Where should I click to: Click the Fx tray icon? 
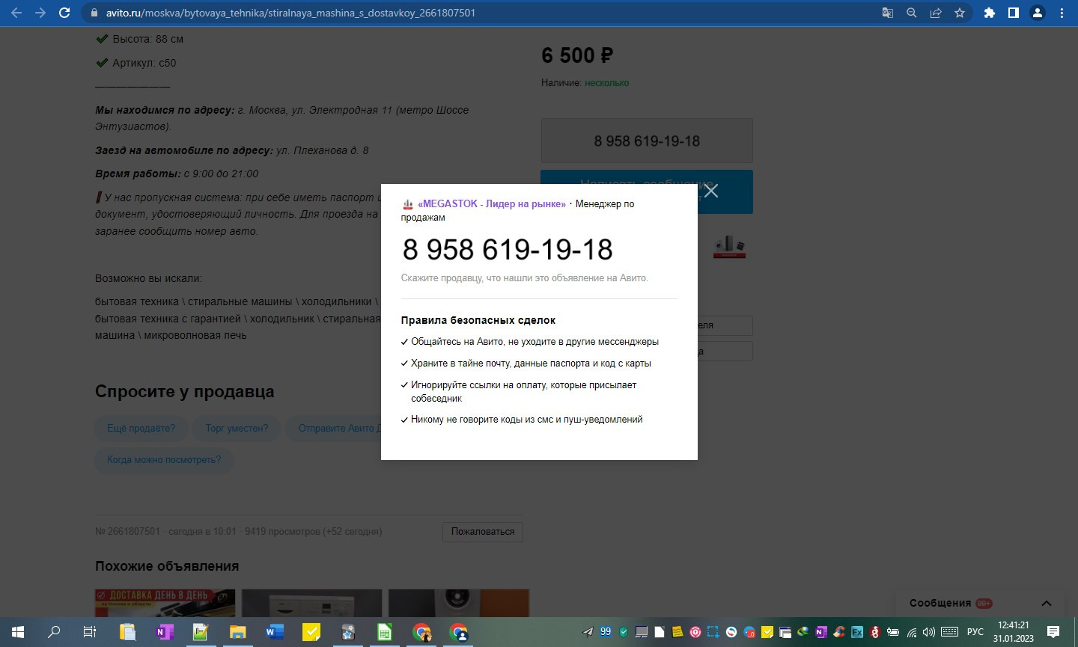point(857,632)
